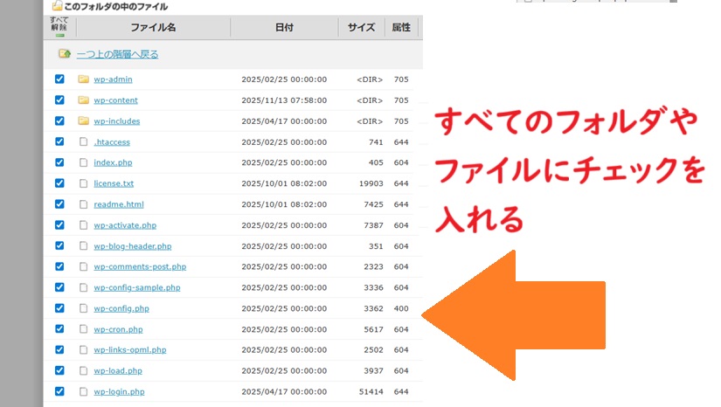Go up via 一つ上の階層へ戻る link
721x407 pixels.
(117, 54)
